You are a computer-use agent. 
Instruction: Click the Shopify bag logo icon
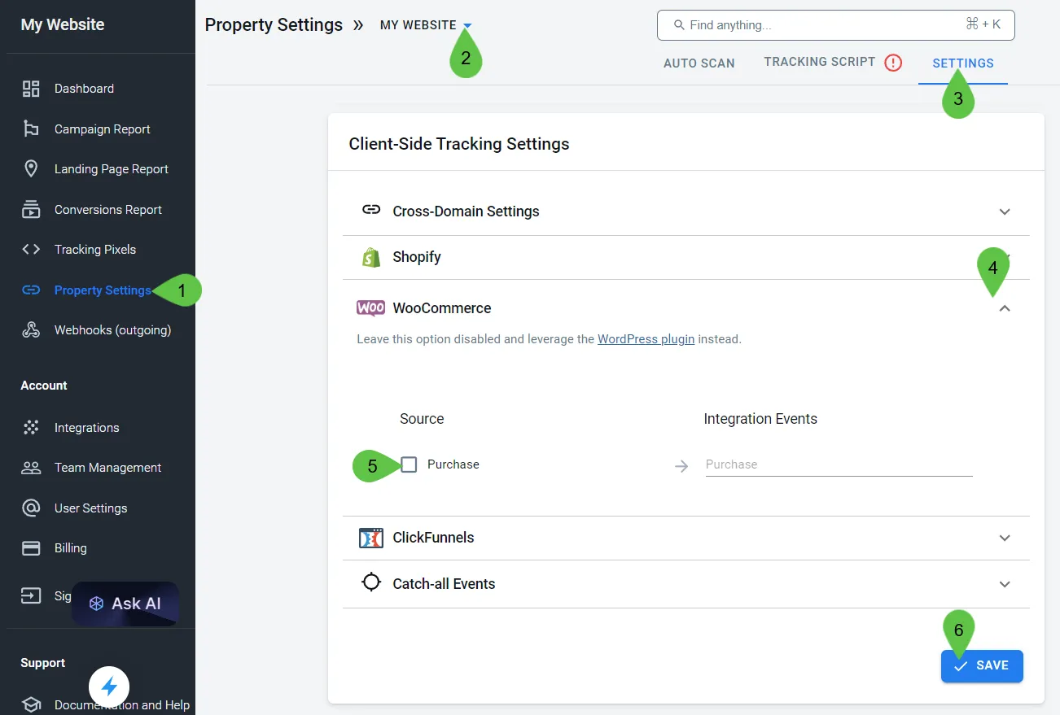tap(371, 257)
